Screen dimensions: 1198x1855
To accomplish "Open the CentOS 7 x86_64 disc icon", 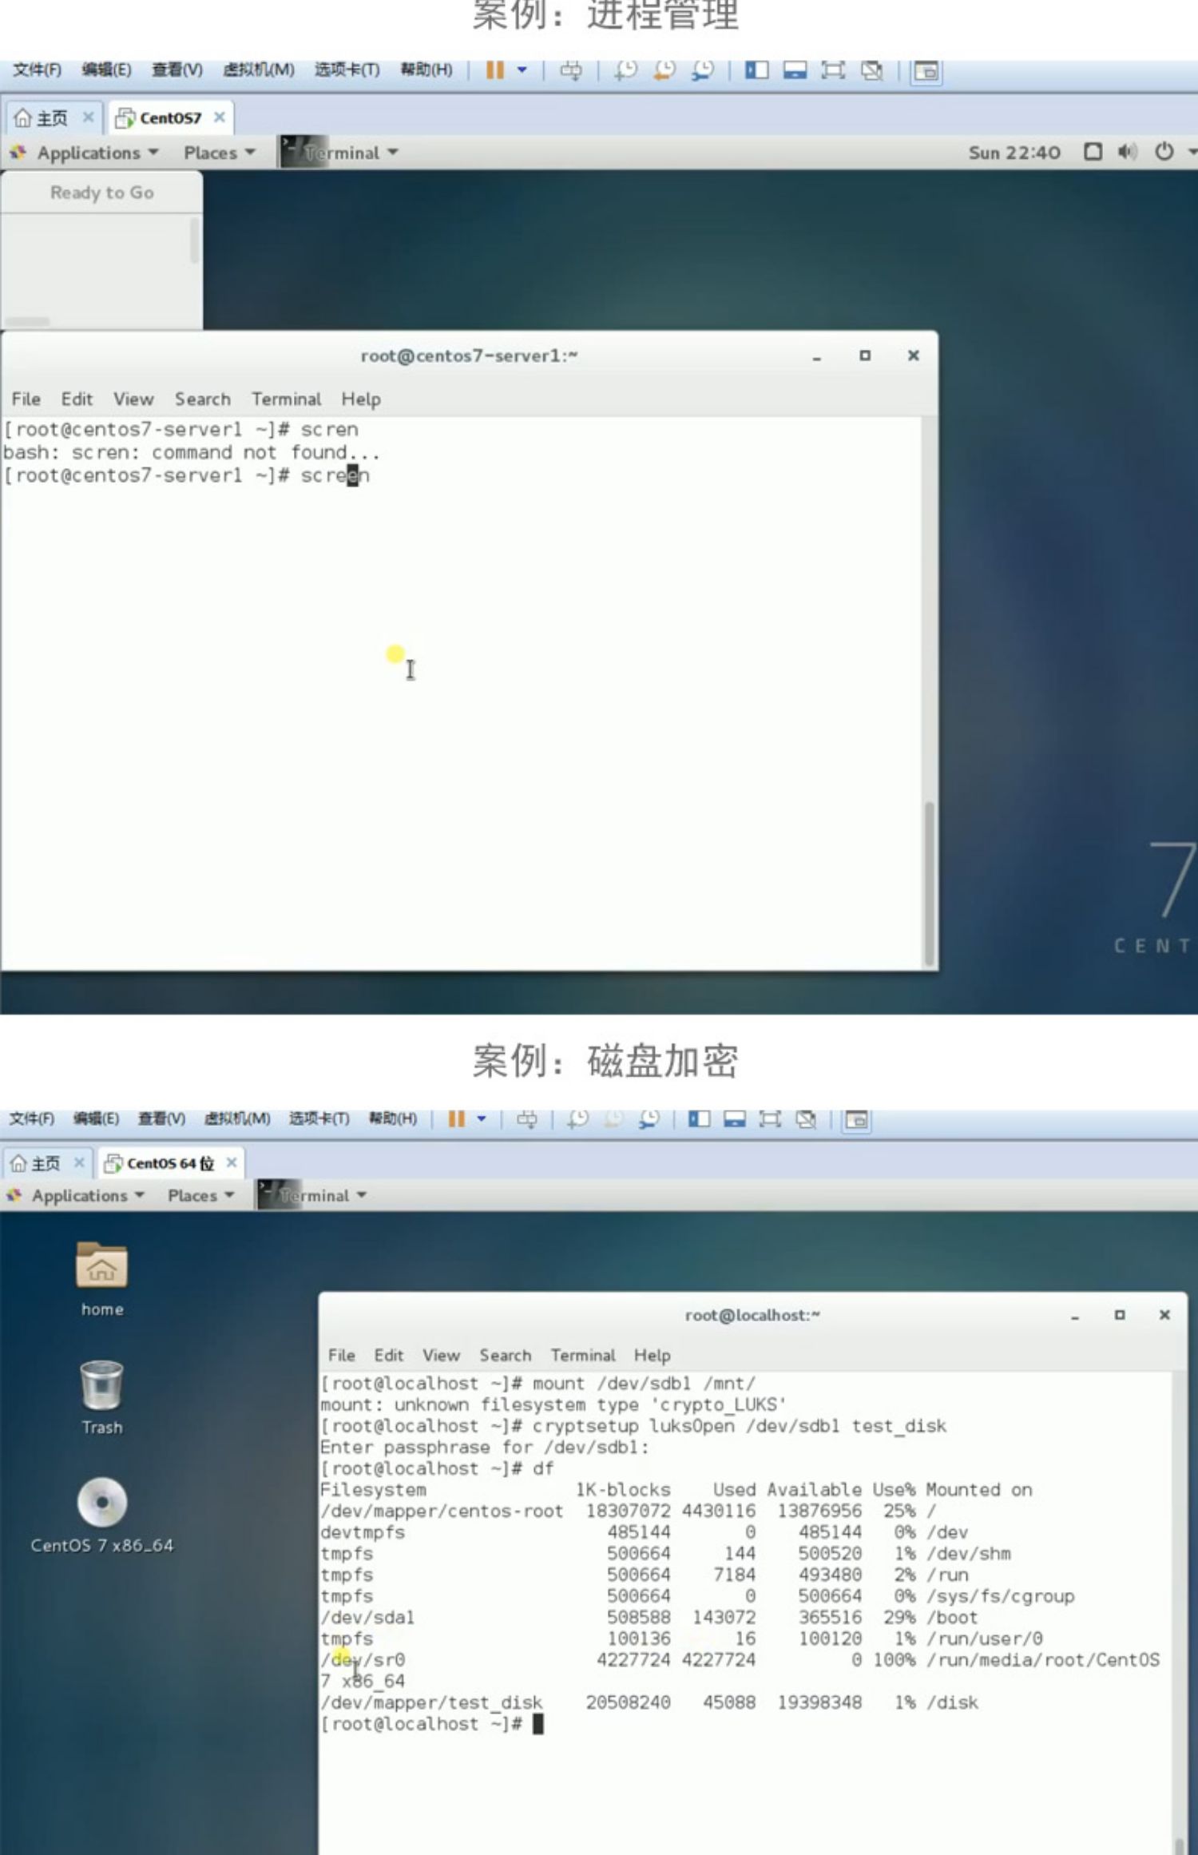I will [x=101, y=1515].
